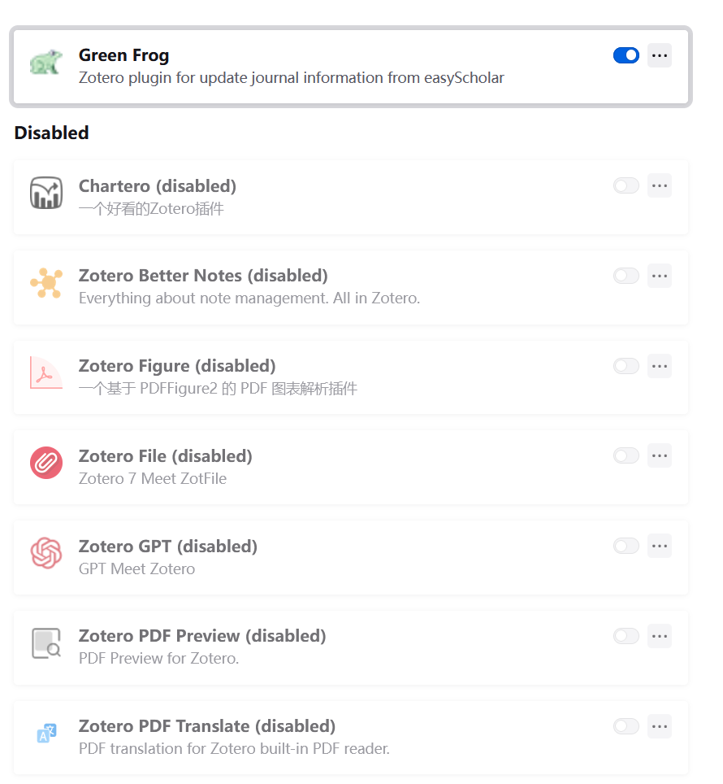The height and width of the screenshot is (784, 723).
Task: Select the Zotero PDF Translate icon
Action: point(46,734)
